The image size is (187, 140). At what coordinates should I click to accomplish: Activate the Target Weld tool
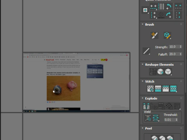tap(148, 118)
